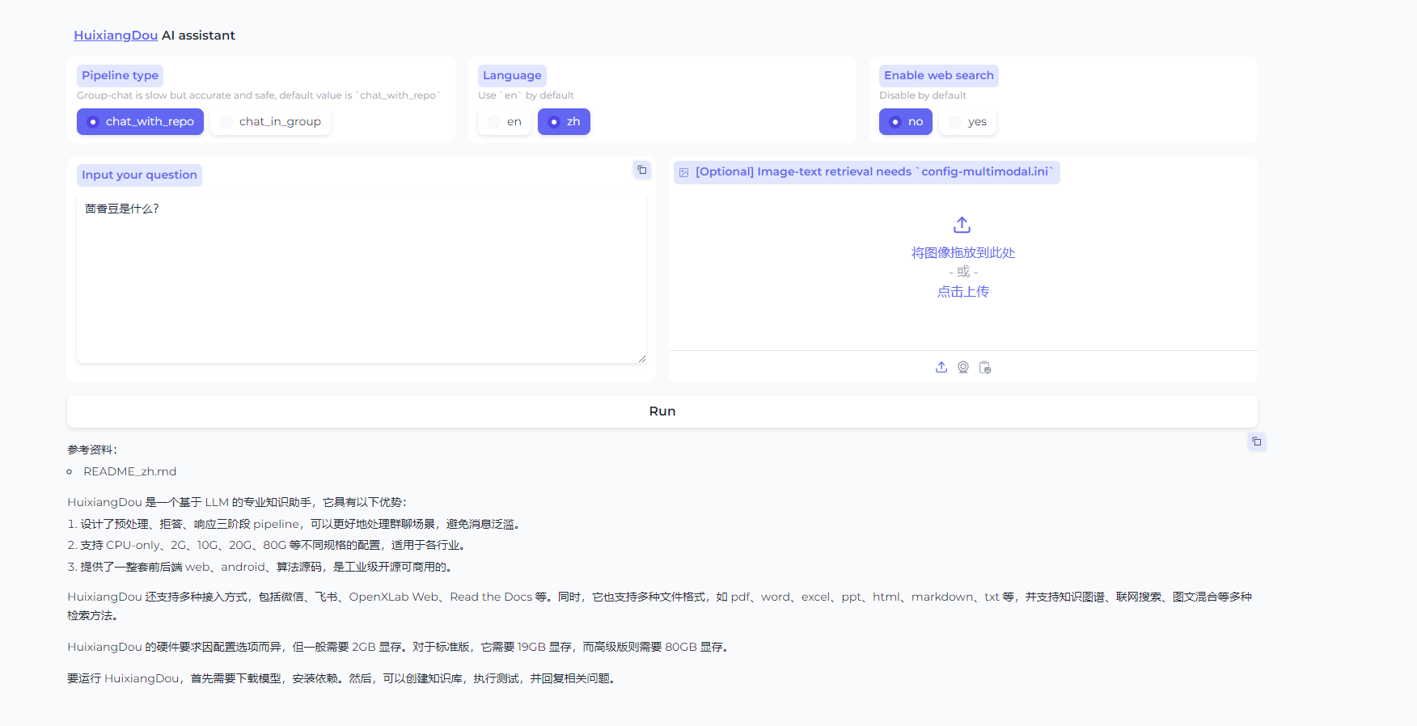Click the Language label
This screenshot has height=726, width=1417.
[512, 76]
